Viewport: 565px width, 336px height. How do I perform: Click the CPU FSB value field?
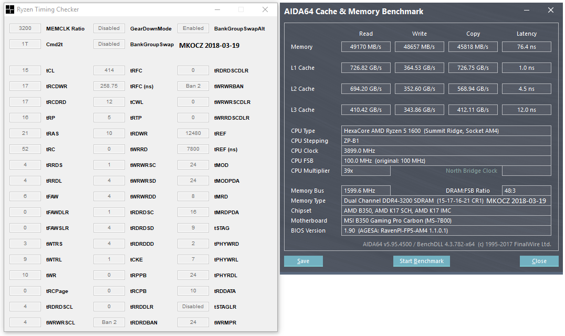click(x=446, y=161)
